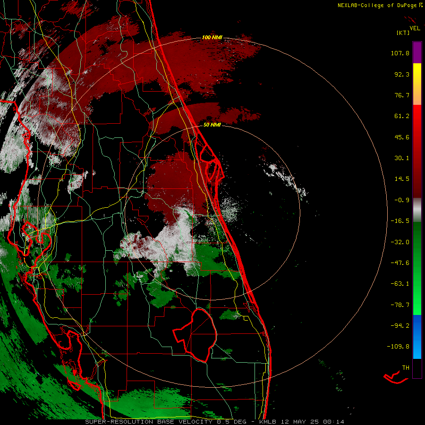Click the [KT] units label
Viewport: 425px width, 425px height.
[x=403, y=33]
